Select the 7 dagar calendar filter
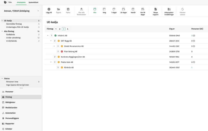 [x=114, y=9]
